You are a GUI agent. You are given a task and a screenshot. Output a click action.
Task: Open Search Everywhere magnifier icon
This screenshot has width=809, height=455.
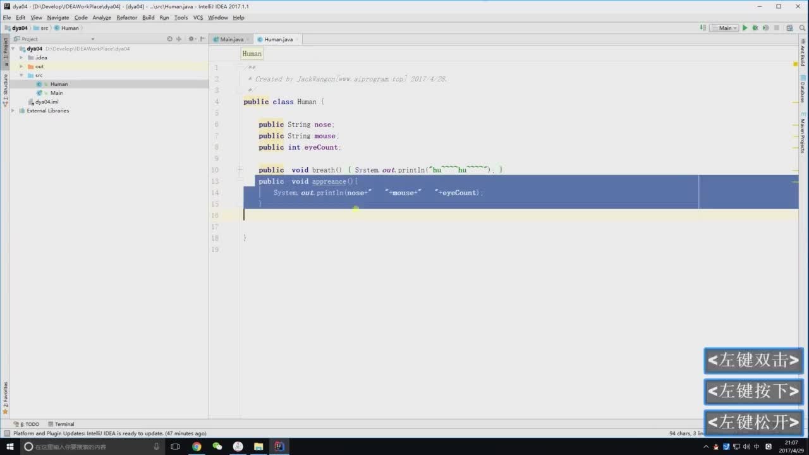(801, 28)
